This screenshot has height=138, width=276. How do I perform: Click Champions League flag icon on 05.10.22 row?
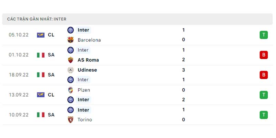coord(41,35)
